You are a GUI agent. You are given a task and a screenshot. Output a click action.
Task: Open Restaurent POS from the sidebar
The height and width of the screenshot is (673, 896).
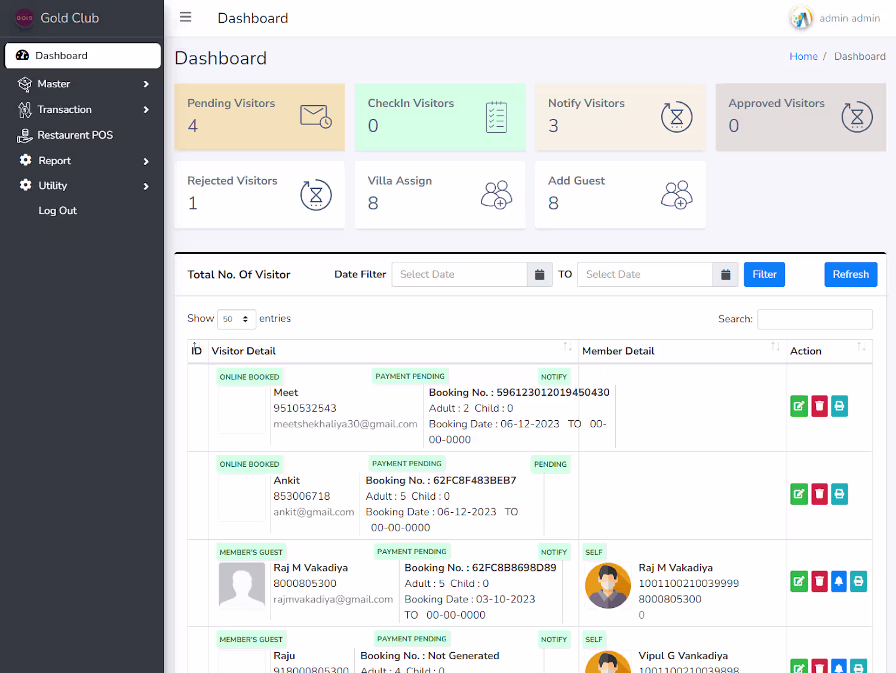(x=83, y=136)
